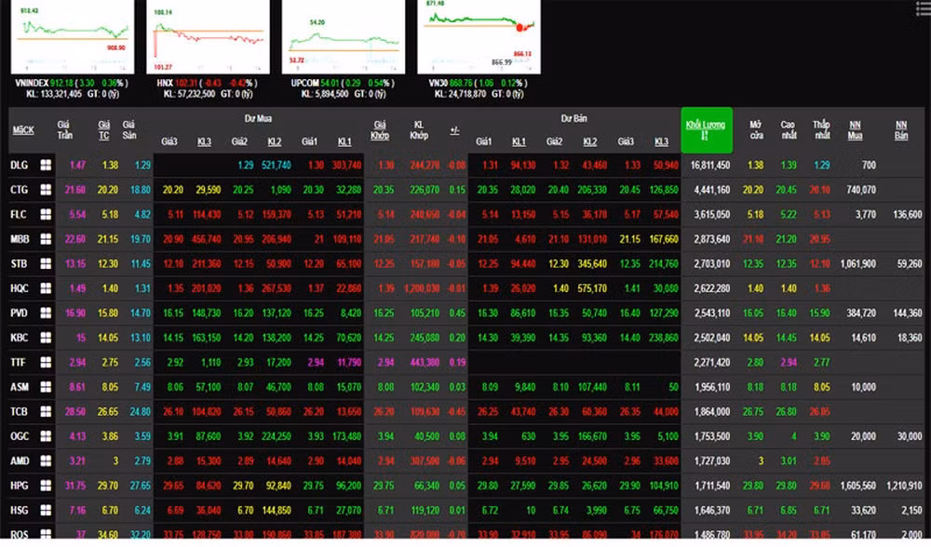Image resolution: width=931 pixels, height=547 pixels.
Task: Select the Giá Trần column header
Action: (x=64, y=129)
